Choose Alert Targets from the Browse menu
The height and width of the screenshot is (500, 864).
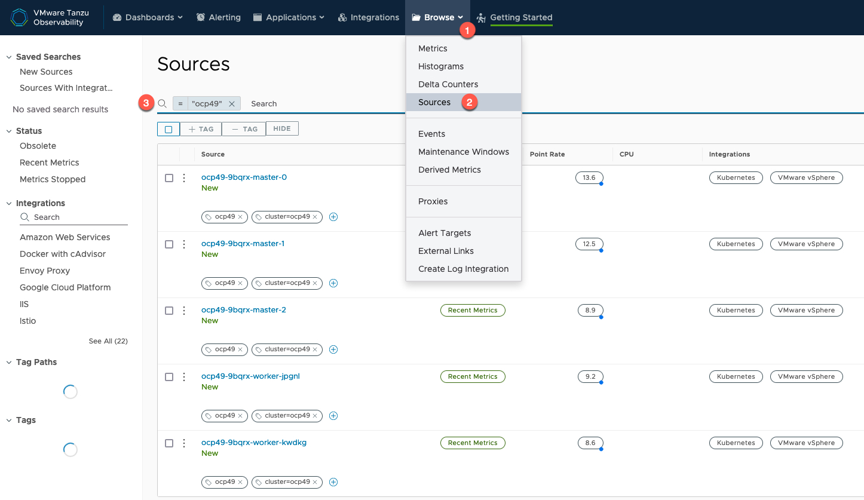pyautogui.click(x=464, y=233)
